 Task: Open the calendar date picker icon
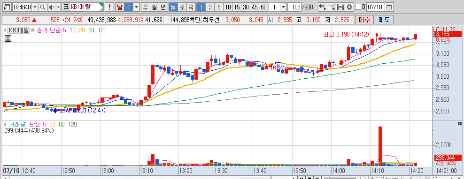coord(389,7)
